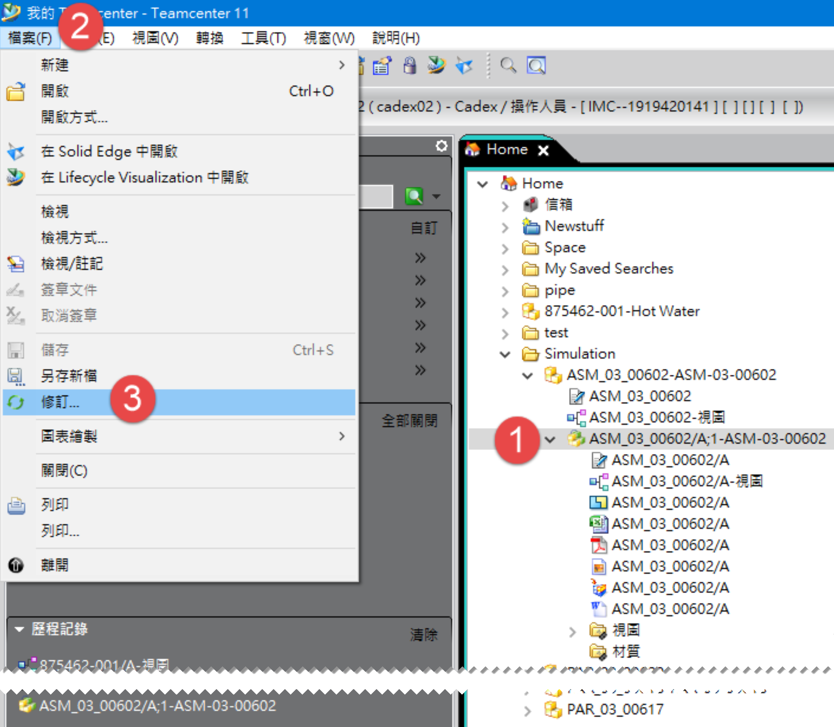Collapse the 歷程記錄 section

pyautogui.click(x=19, y=629)
